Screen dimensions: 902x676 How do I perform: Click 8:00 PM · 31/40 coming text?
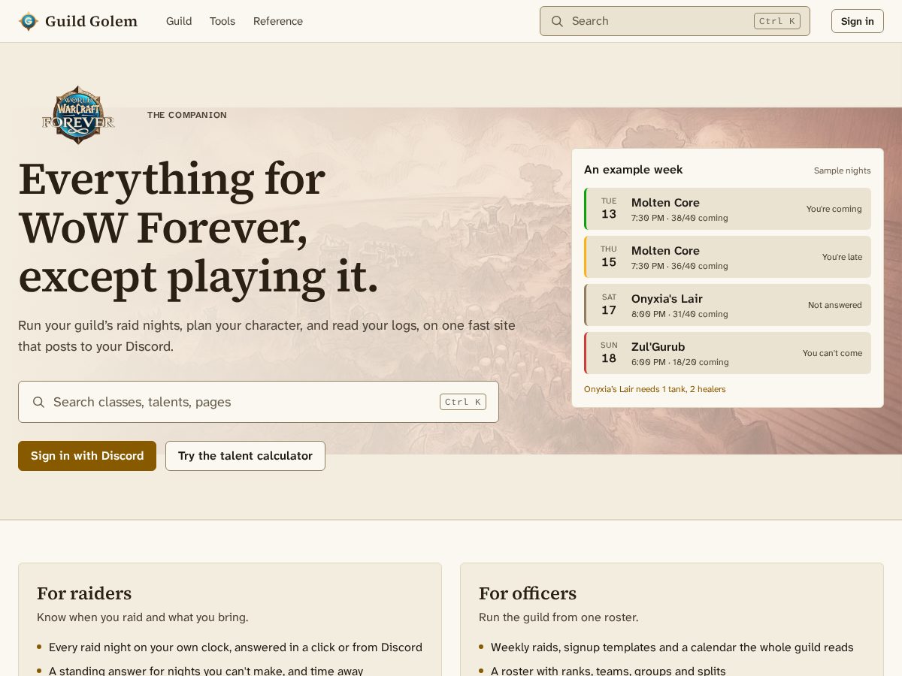[680, 314]
